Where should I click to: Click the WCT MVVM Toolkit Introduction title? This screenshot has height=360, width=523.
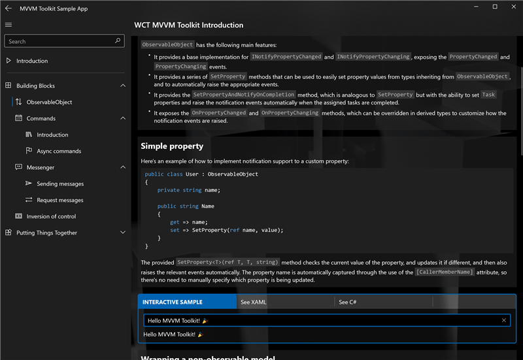[x=188, y=25]
